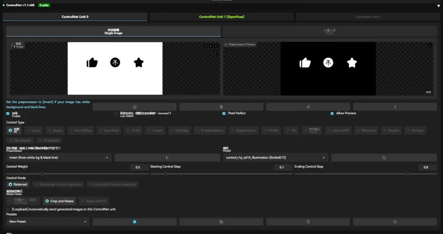443x234 pixels.
Task: Select the Recolor control type
Action: pyautogui.click(x=391, y=130)
